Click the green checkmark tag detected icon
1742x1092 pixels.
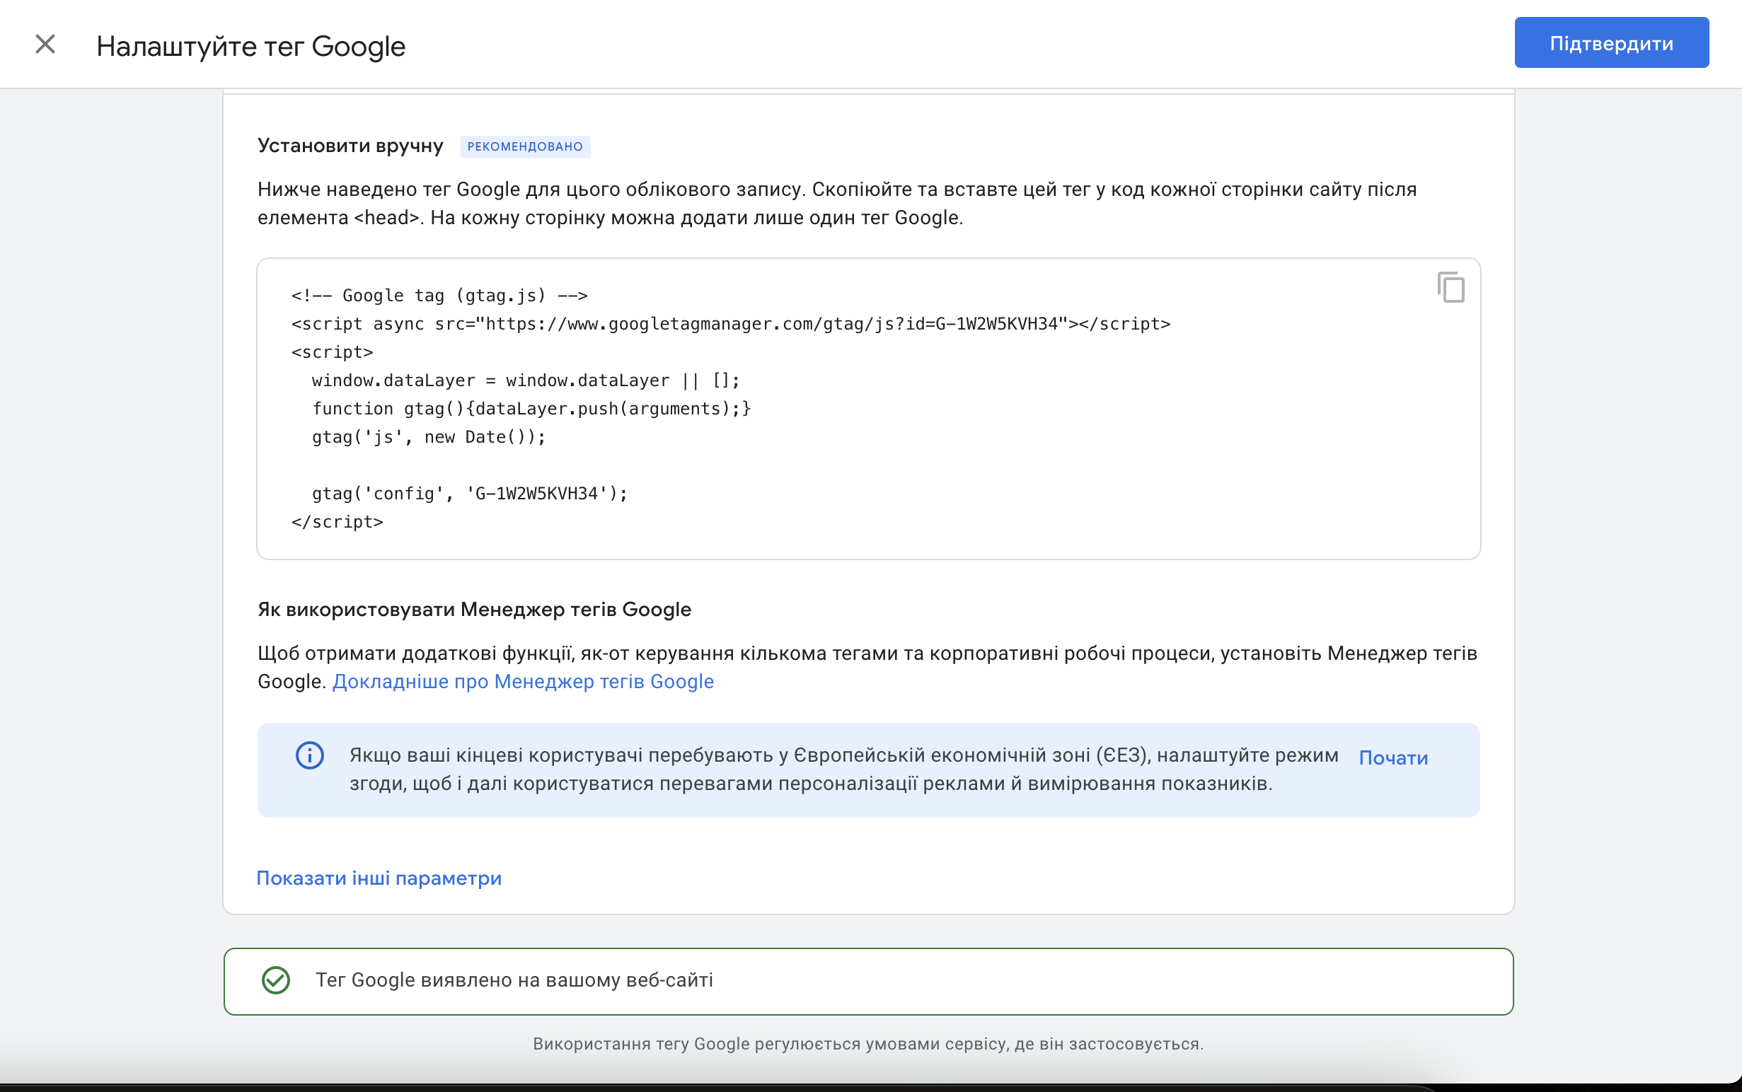click(275, 980)
